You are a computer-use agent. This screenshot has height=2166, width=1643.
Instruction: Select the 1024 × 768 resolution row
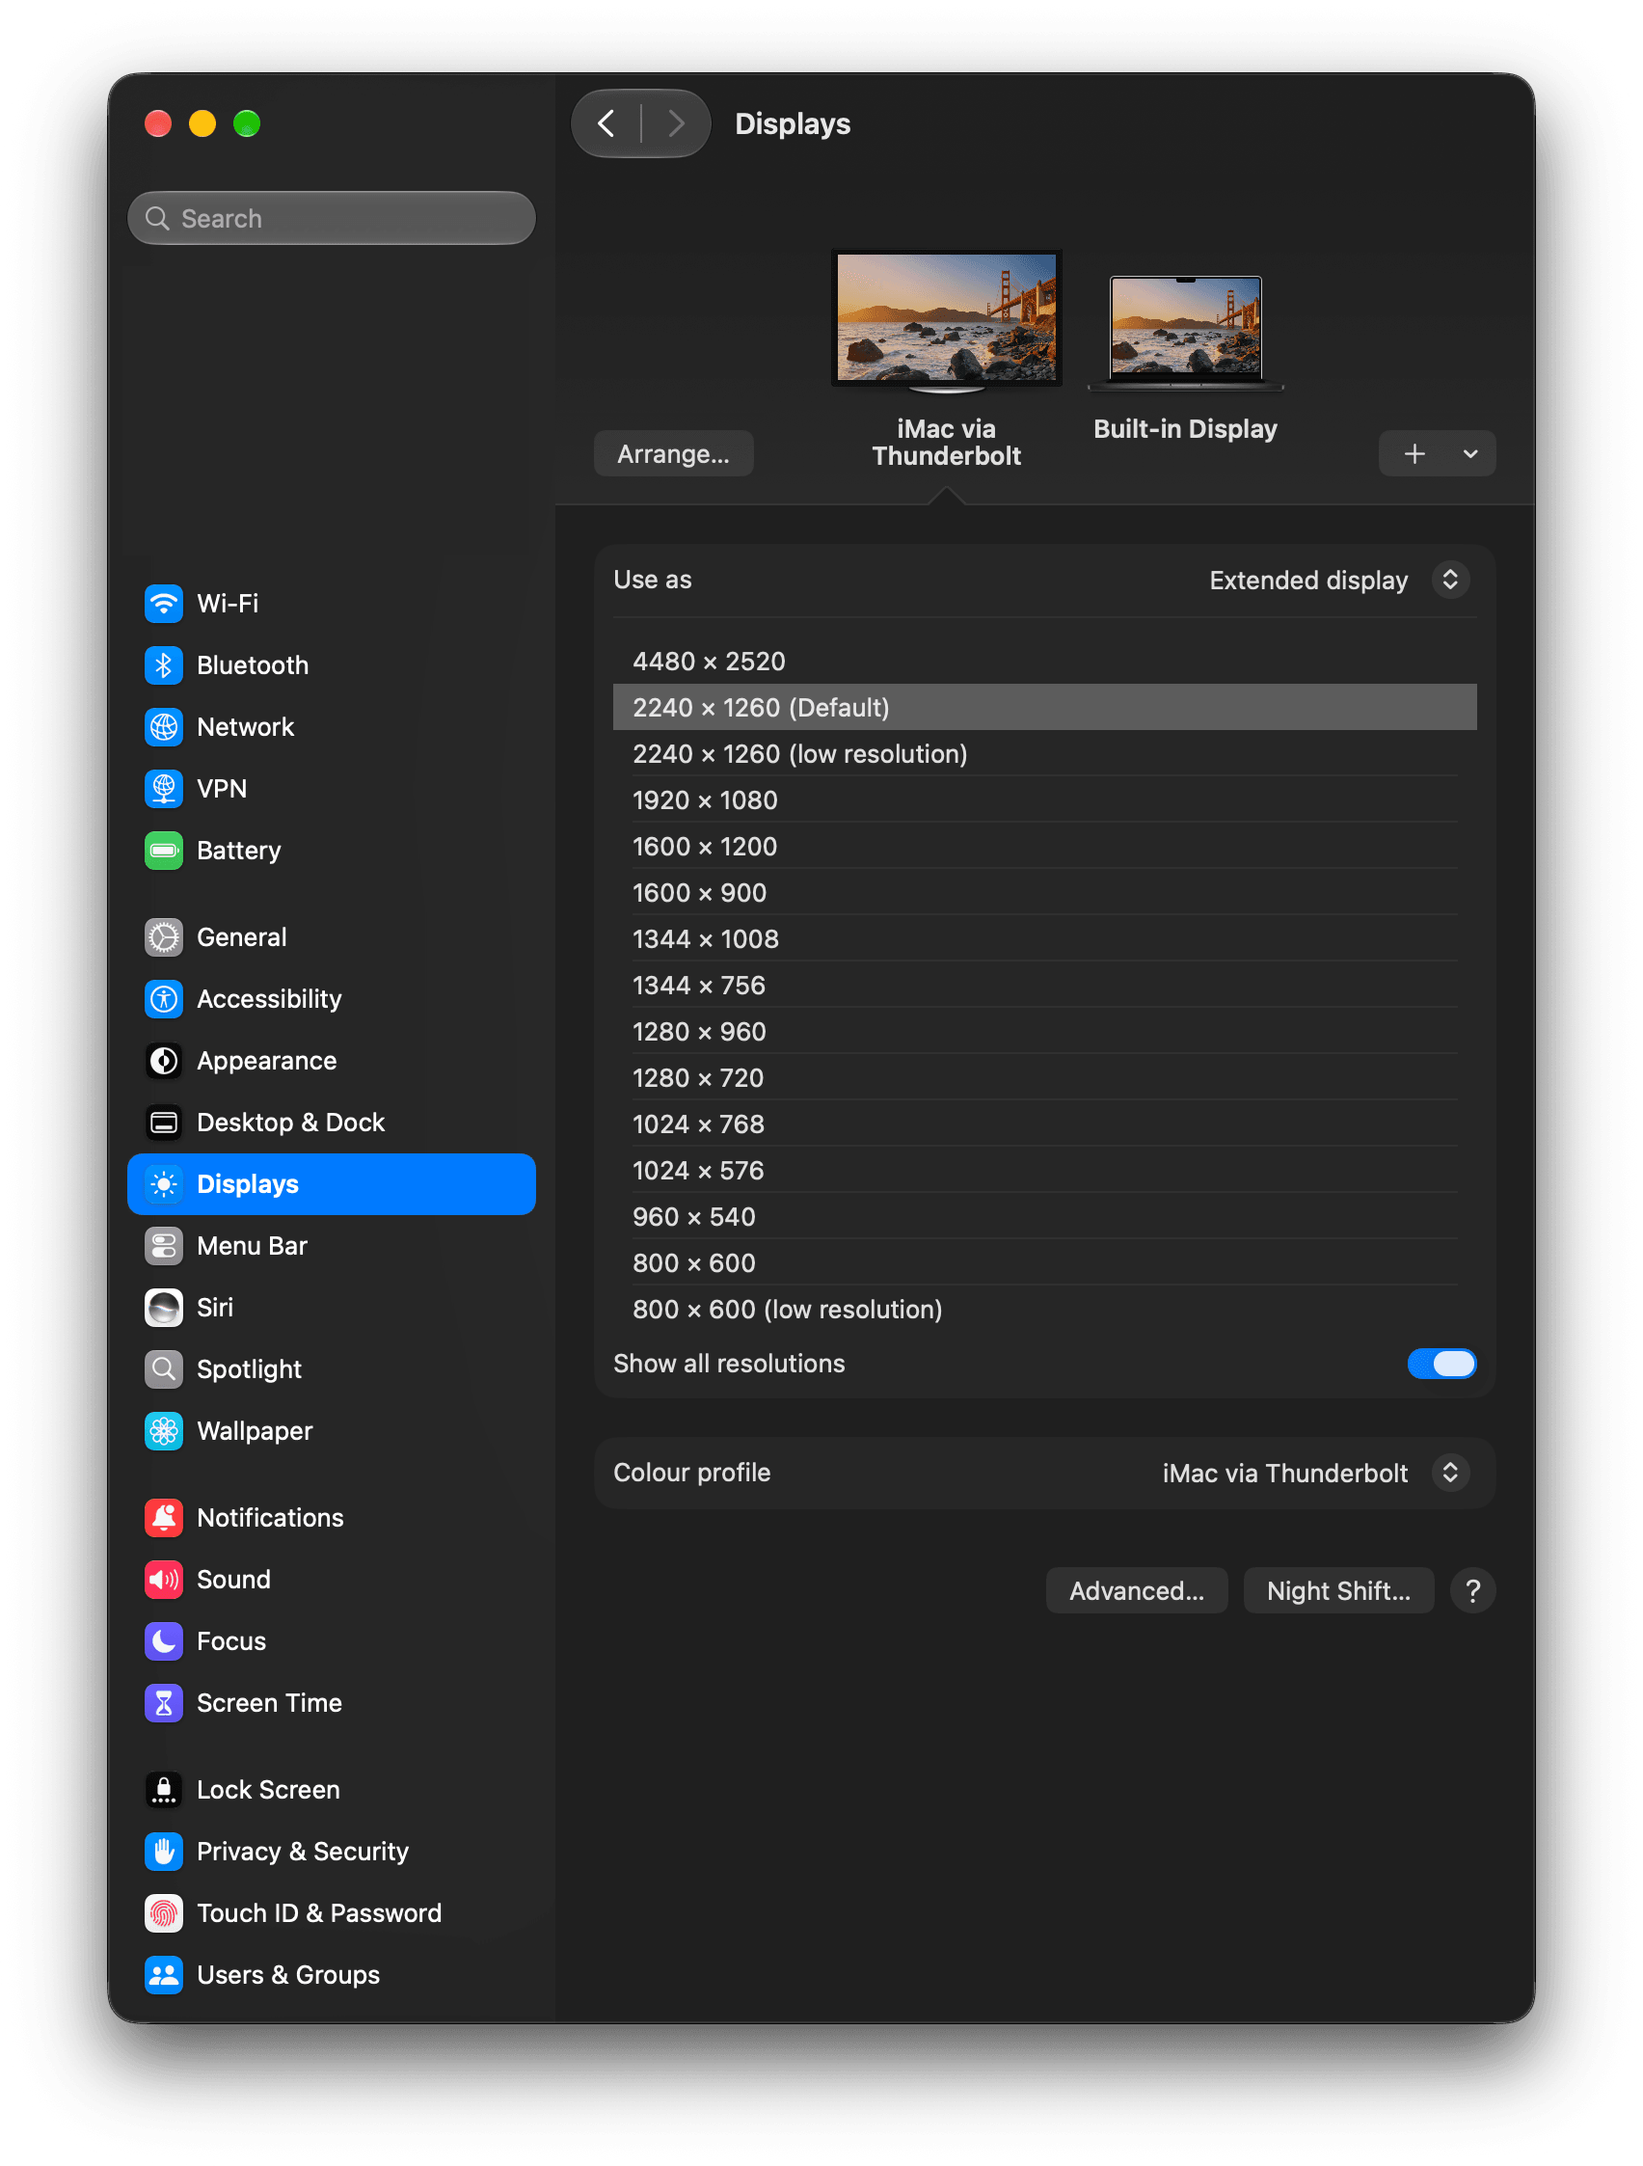point(1045,1124)
